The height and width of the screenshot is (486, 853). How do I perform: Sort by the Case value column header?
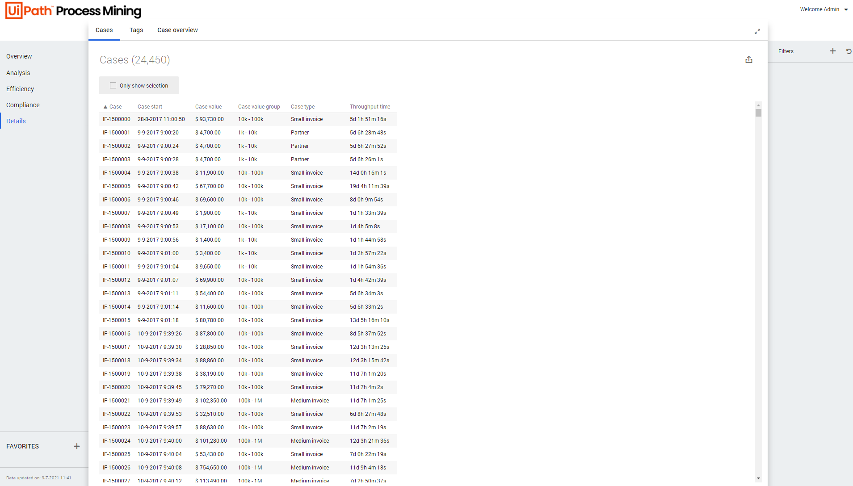click(208, 107)
